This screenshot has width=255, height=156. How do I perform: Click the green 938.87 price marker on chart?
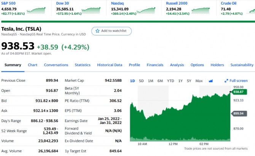pos(238,92)
